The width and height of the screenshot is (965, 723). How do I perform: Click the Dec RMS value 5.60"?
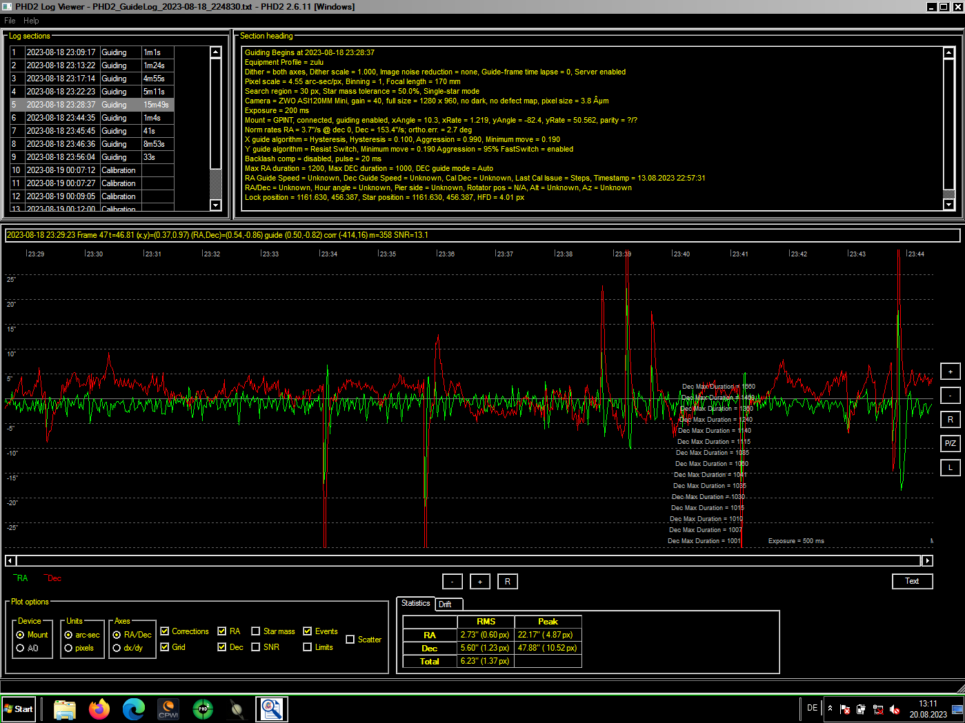pyautogui.click(x=486, y=648)
